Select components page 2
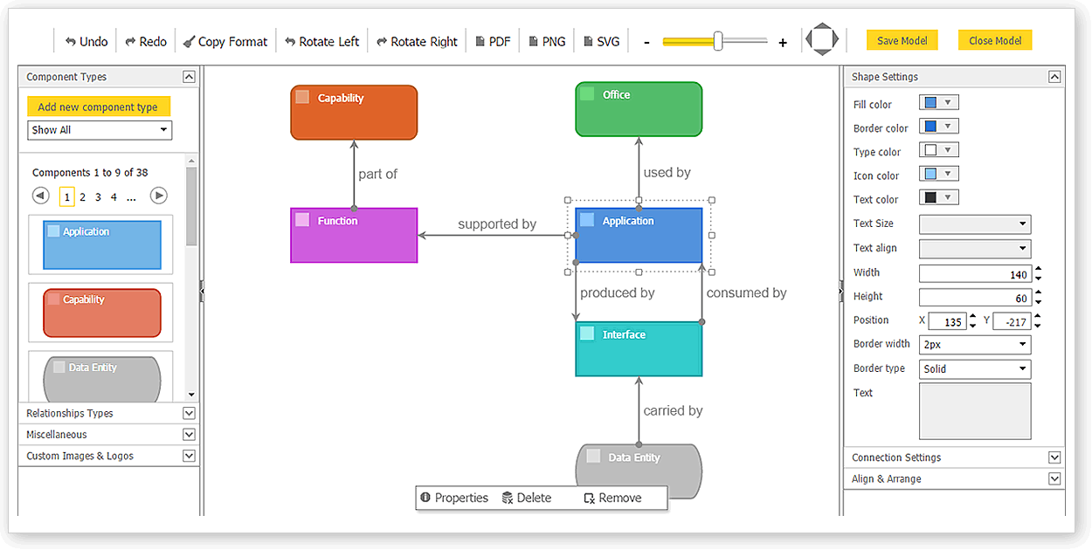The image size is (1092, 550). 83,197
